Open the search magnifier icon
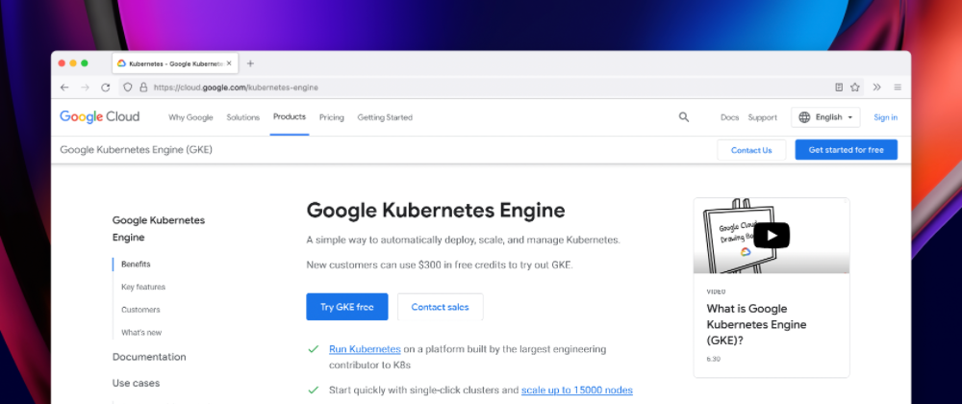 [684, 117]
